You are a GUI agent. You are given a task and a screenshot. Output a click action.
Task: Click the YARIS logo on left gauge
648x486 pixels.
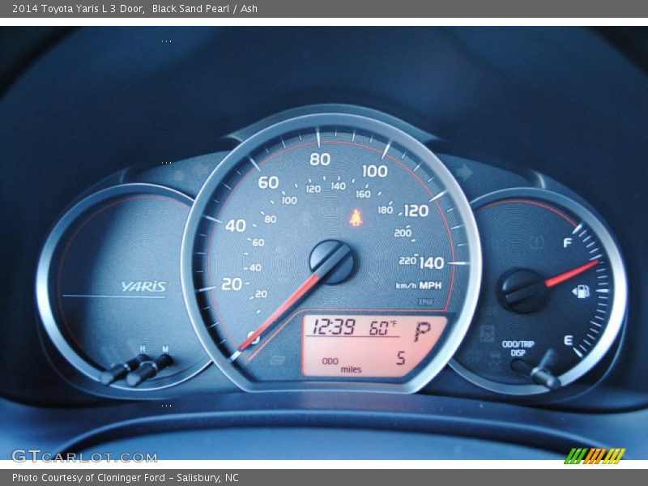tap(144, 287)
